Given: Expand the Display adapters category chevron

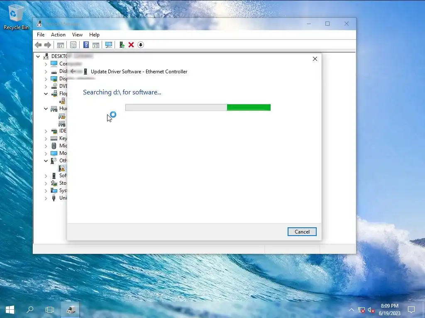Looking at the screenshot, I should click(x=46, y=79).
